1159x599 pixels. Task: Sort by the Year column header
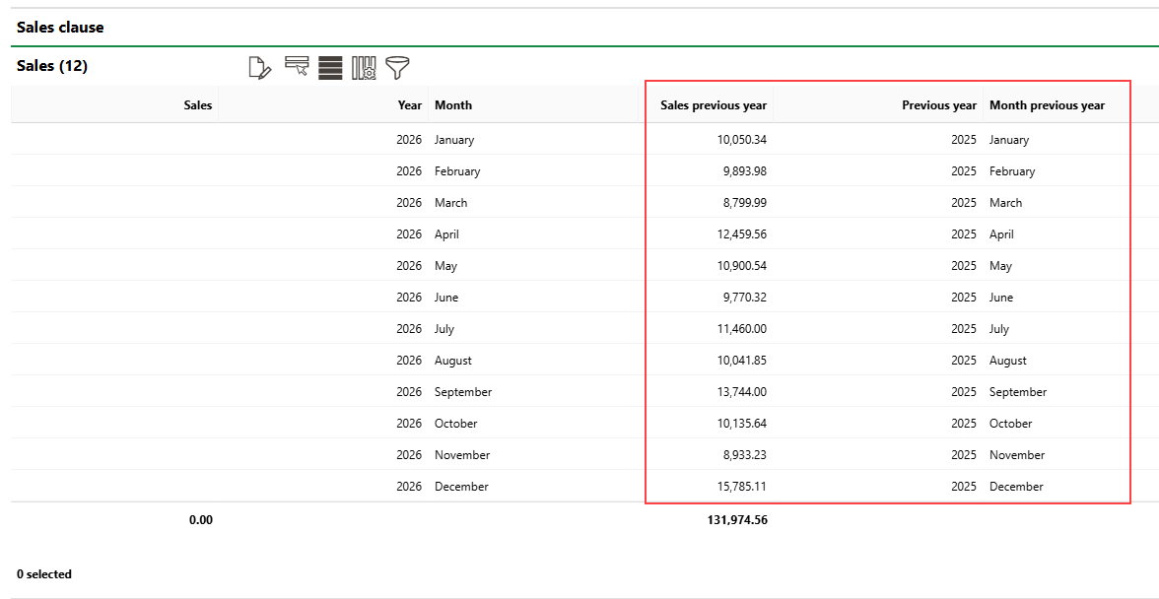pyautogui.click(x=409, y=105)
